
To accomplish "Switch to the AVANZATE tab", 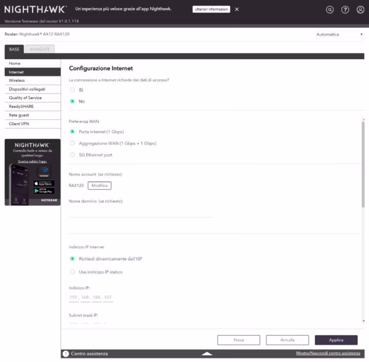I will coord(39,49).
